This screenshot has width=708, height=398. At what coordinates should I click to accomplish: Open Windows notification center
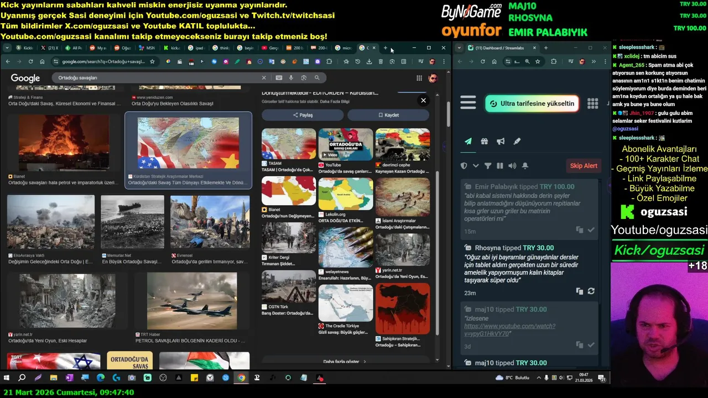click(602, 378)
